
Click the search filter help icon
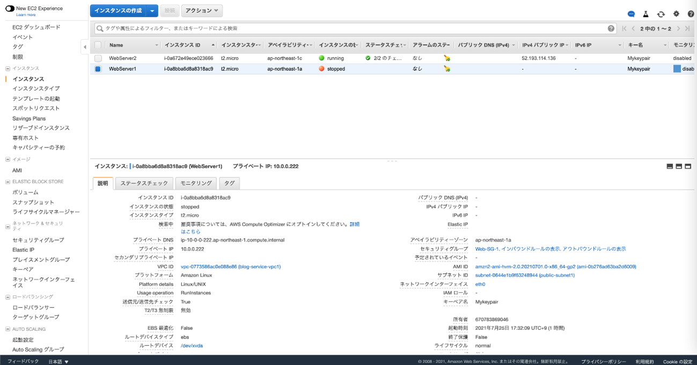coord(611,28)
